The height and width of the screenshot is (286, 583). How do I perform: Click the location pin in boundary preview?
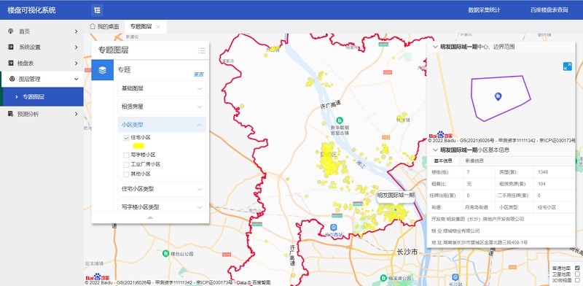click(498, 96)
